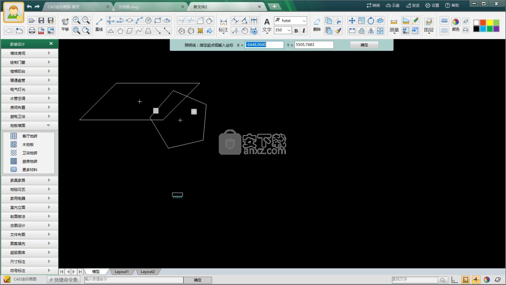Viewport: 506px width, 285px height.
Task: Open the dimension (标注) tool
Action: pos(223,25)
